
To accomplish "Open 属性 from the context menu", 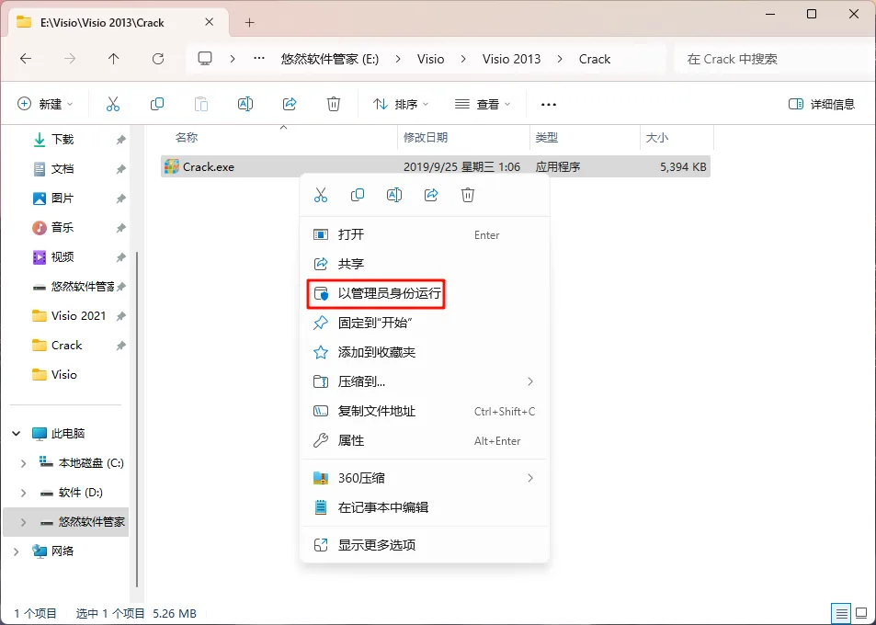I will pyautogui.click(x=425, y=440).
